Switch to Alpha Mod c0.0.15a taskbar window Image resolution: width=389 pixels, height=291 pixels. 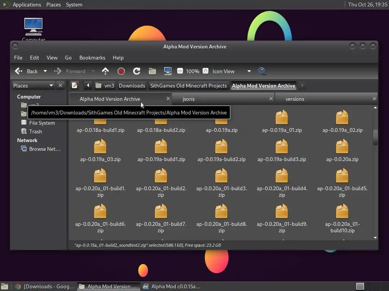(x=172, y=286)
